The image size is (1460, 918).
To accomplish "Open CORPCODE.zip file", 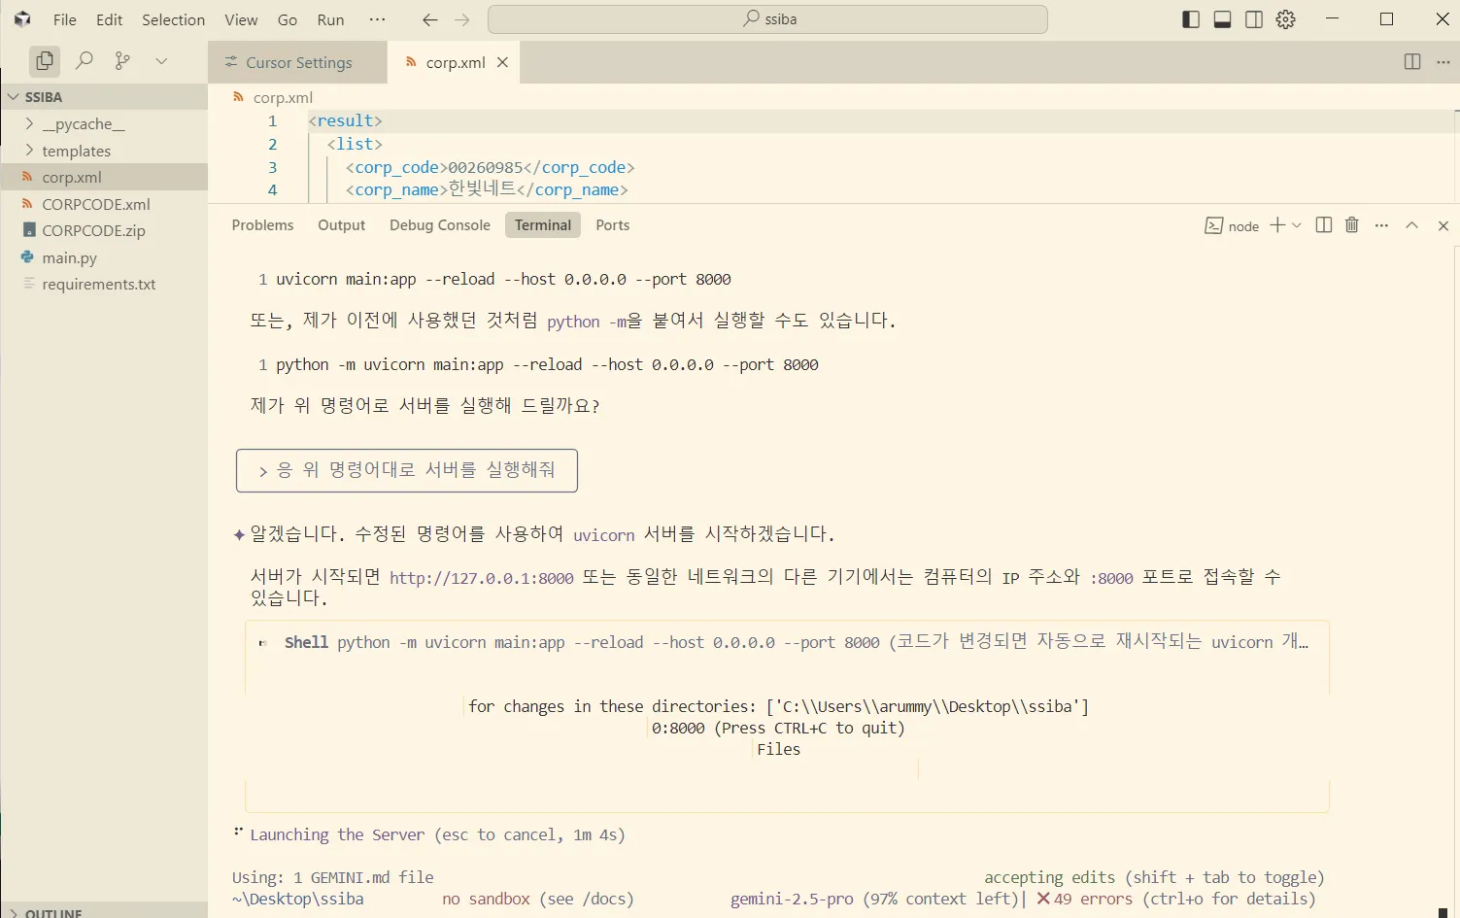I will (x=104, y=230).
